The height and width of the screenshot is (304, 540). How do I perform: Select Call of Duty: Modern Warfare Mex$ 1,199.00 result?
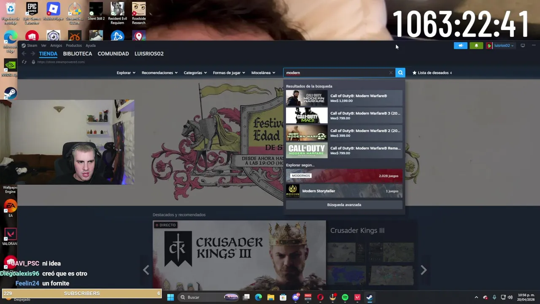pyautogui.click(x=344, y=98)
